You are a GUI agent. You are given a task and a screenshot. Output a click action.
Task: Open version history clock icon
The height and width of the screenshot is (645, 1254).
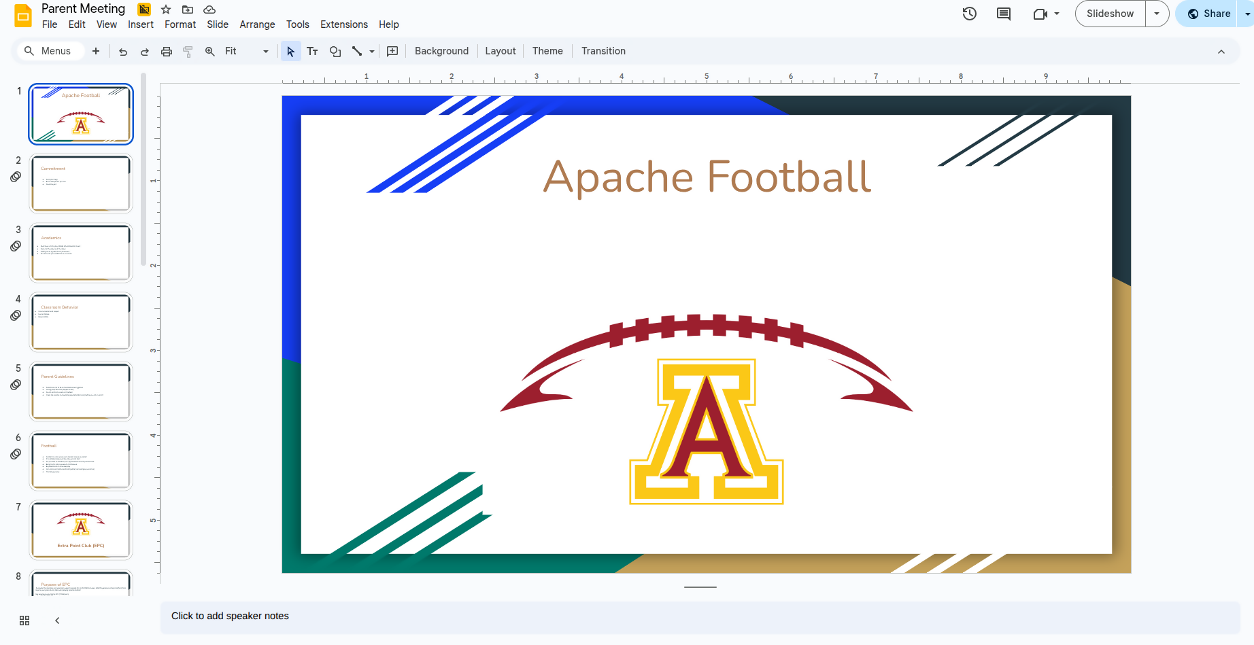coord(970,14)
